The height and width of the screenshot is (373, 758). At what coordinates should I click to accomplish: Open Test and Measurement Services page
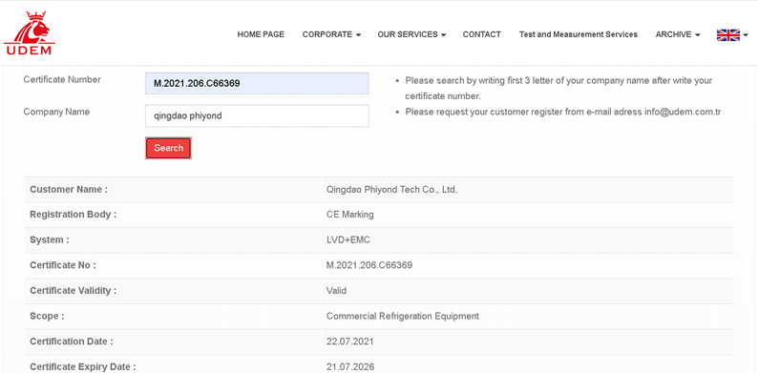pos(579,34)
